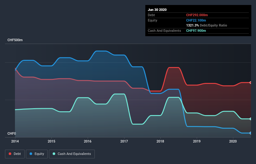Click the red Debt legend dot
The height and width of the screenshot is (164, 256).
point(10,154)
